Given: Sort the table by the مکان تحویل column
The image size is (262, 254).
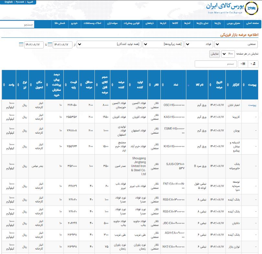Looking at the screenshot, I should point(37,85).
